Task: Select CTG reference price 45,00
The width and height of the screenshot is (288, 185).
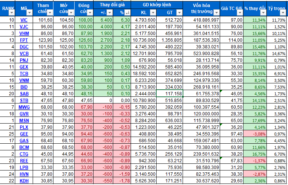Action: pos(43,154)
